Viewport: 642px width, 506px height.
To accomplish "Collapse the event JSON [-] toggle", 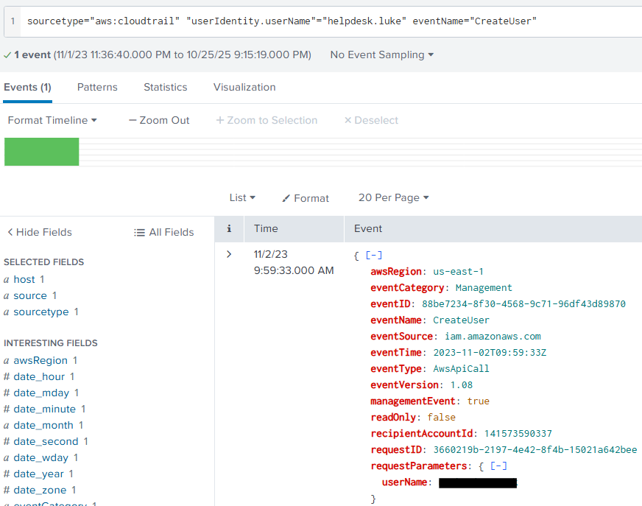I will 374,256.
